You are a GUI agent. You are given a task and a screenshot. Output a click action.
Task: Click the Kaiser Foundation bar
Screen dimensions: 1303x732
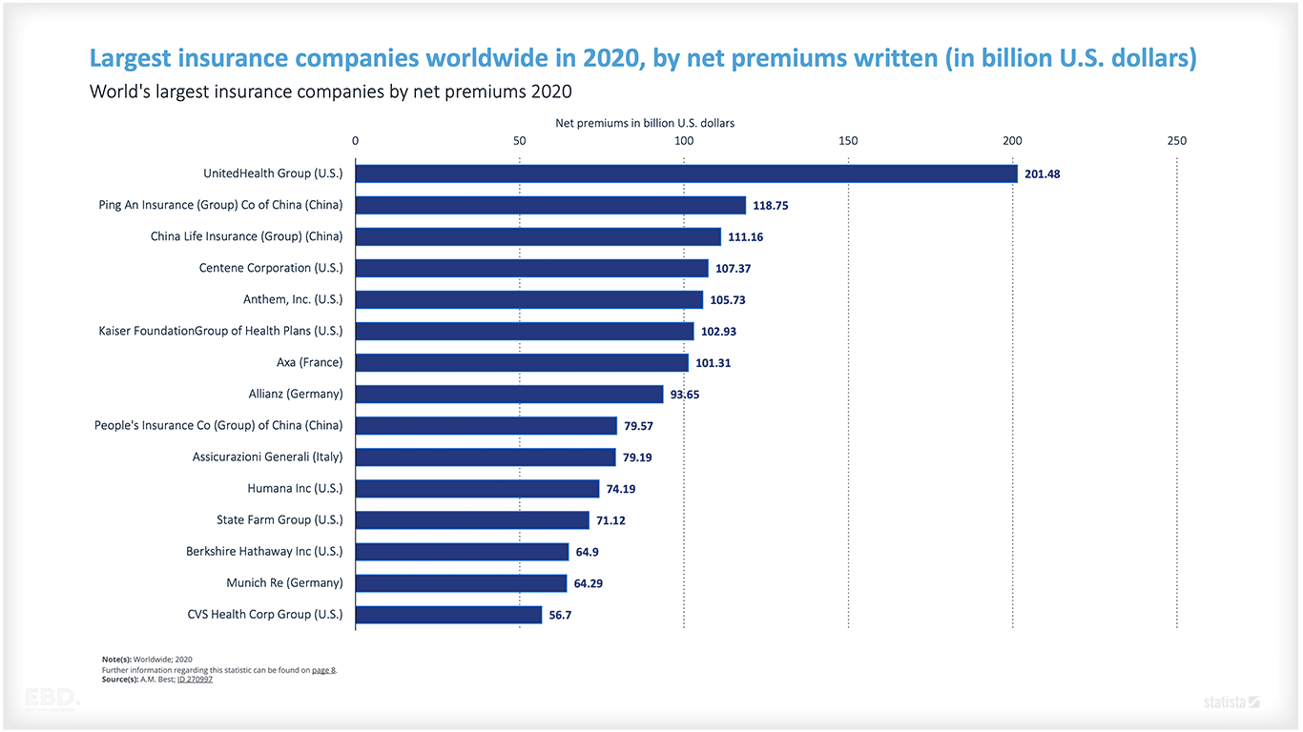point(525,331)
